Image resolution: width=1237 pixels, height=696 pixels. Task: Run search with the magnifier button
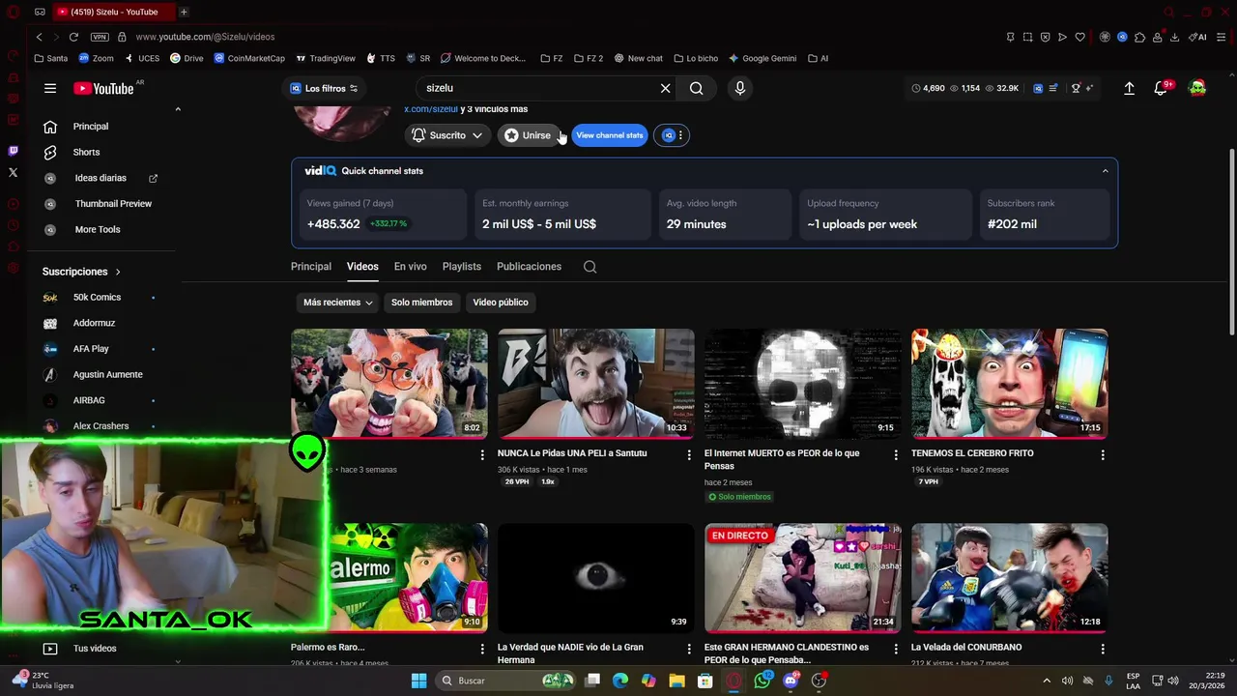(696, 88)
